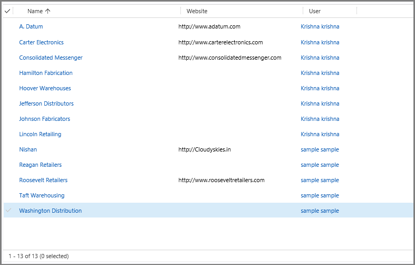Open Hoover Warehouses record

[45, 88]
